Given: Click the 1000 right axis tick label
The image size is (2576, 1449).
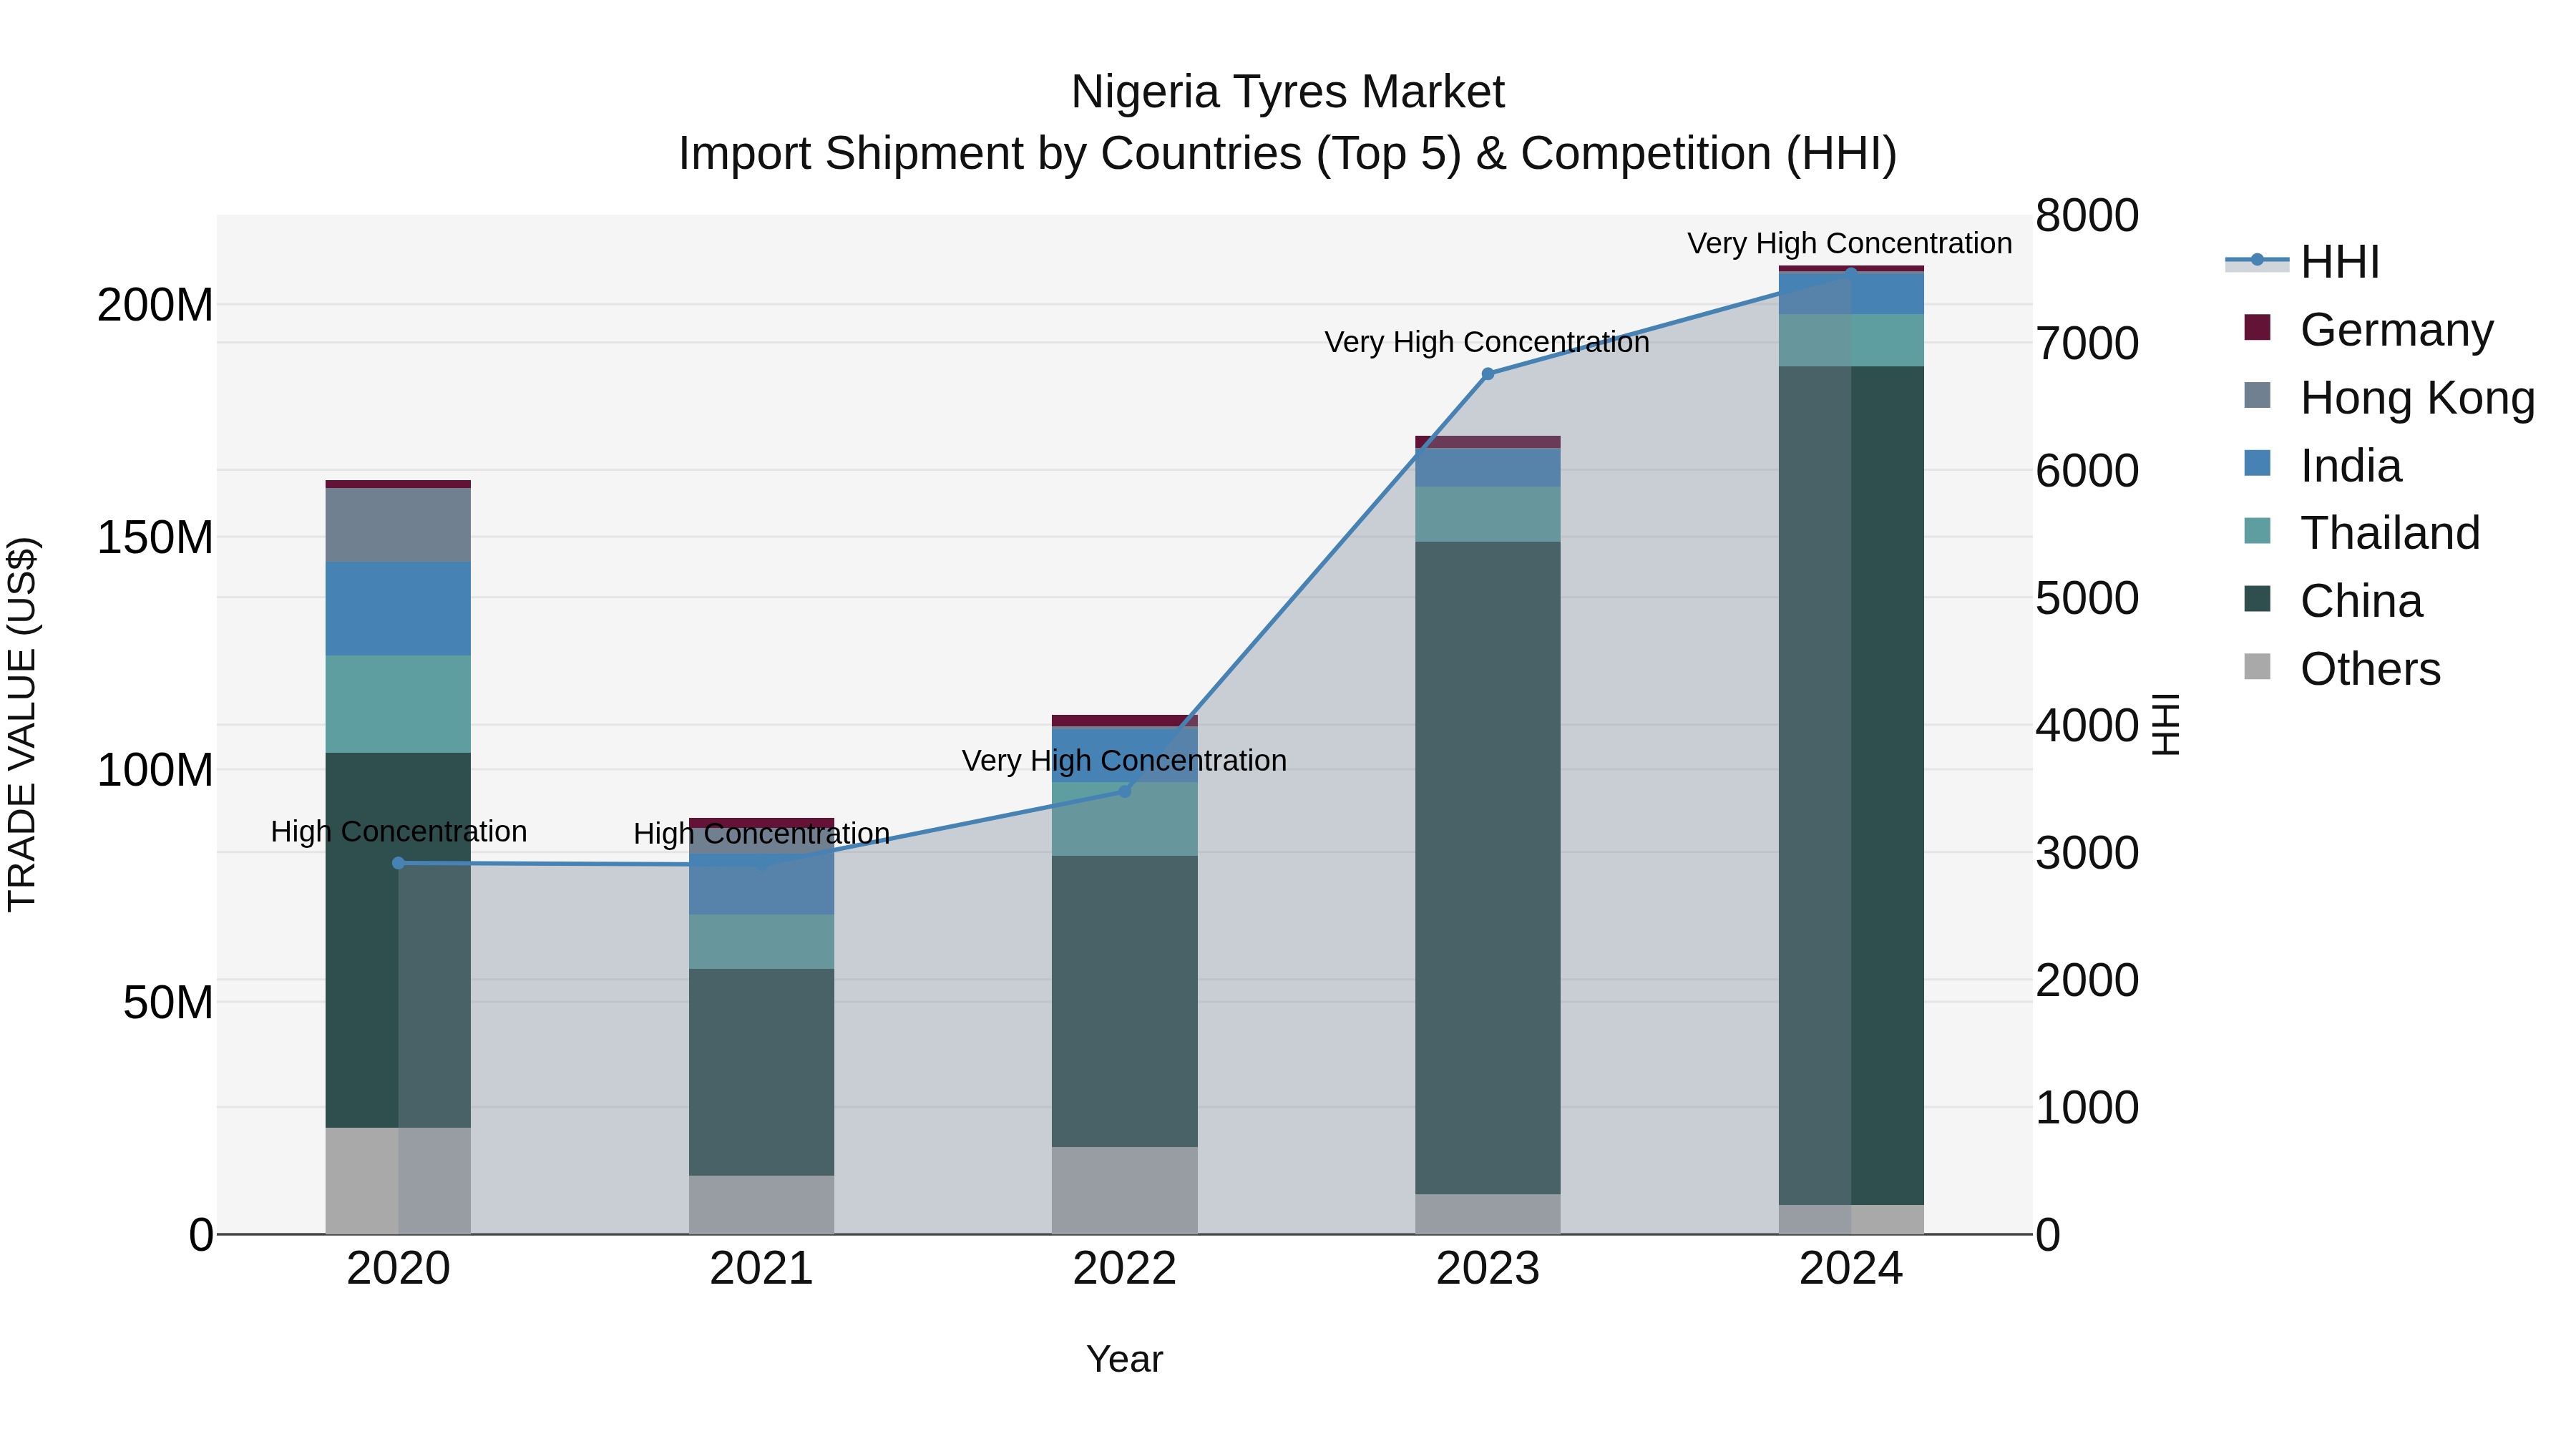Looking at the screenshot, I should click(2087, 1107).
